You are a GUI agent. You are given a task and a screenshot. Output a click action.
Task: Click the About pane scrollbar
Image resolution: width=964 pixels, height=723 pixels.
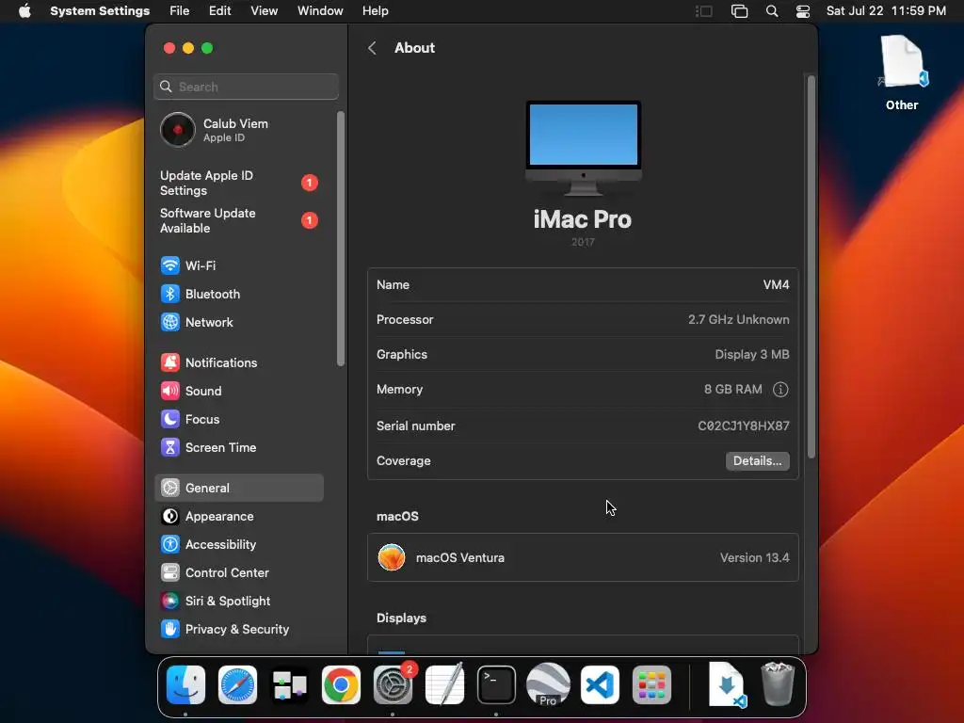point(811,266)
